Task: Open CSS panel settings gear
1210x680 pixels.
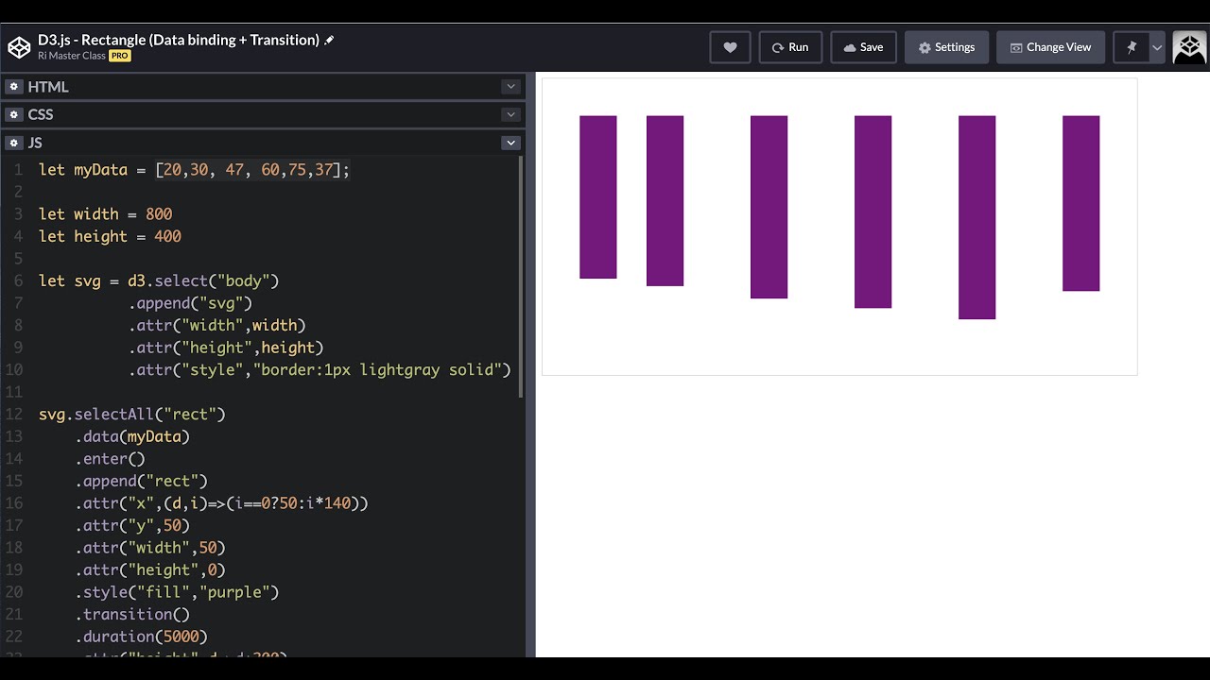Action: [x=13, y=114]
